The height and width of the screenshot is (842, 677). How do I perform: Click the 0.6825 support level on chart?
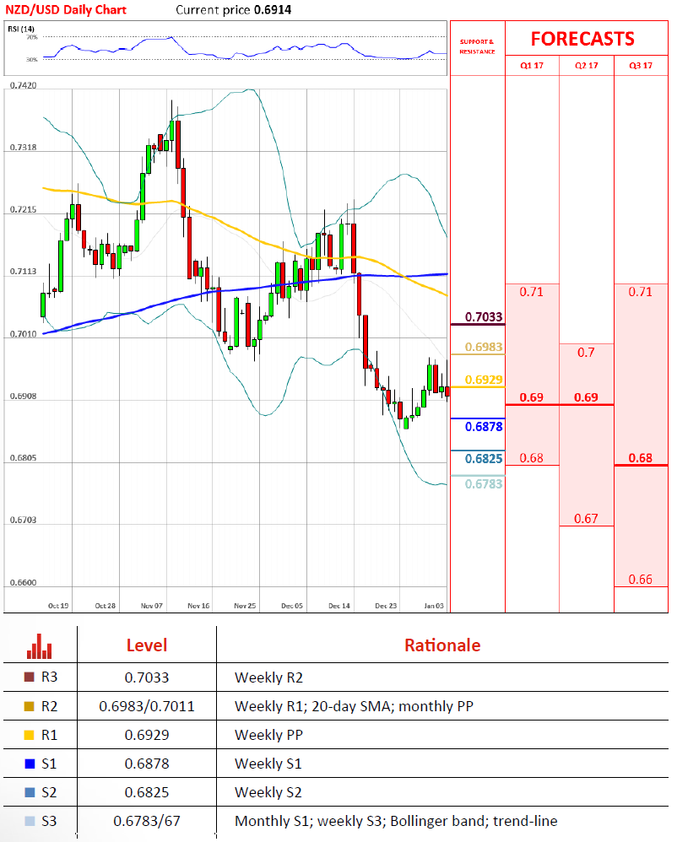(x=484, y=459)
